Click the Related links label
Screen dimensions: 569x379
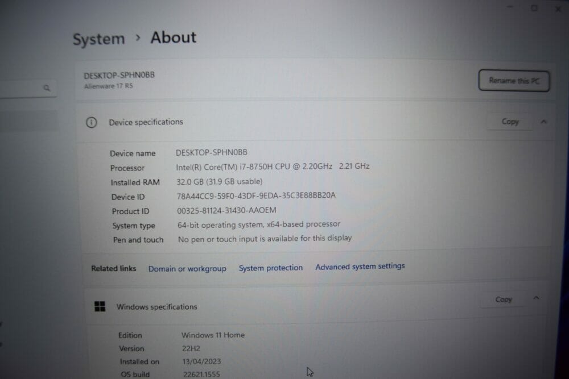pyautogui.click(x=114, y=269)
